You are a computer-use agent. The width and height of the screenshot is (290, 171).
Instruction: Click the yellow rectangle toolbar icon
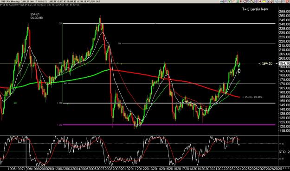point(264,1)
